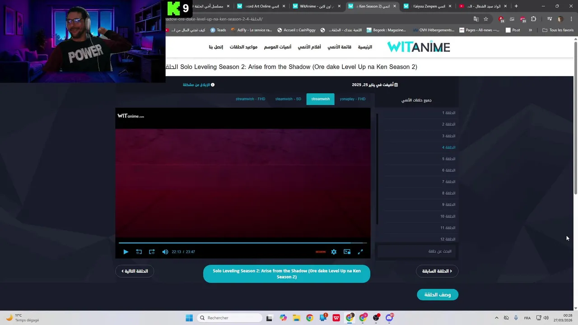Click the translate page icon in address bar
The height and width of the screenshot is (325, 578).
[476, 19]
